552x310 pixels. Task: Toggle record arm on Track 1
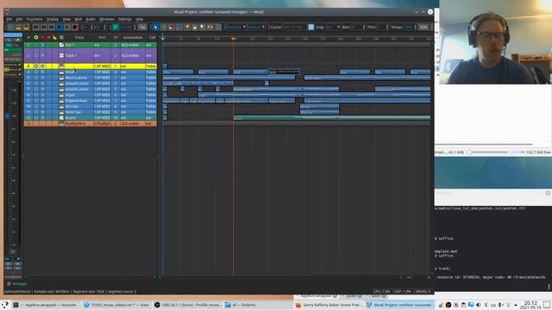coord(36,55)
